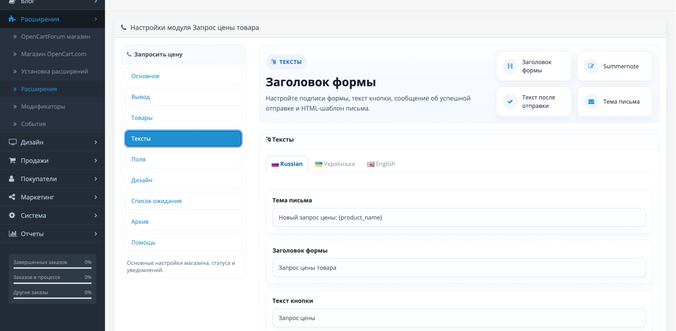676x331 pixels.
Task: Open the Помощь section
Action: click(183, 242)
